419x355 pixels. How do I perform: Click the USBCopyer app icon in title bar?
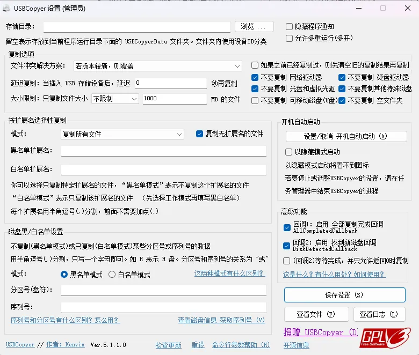(6, 8)
